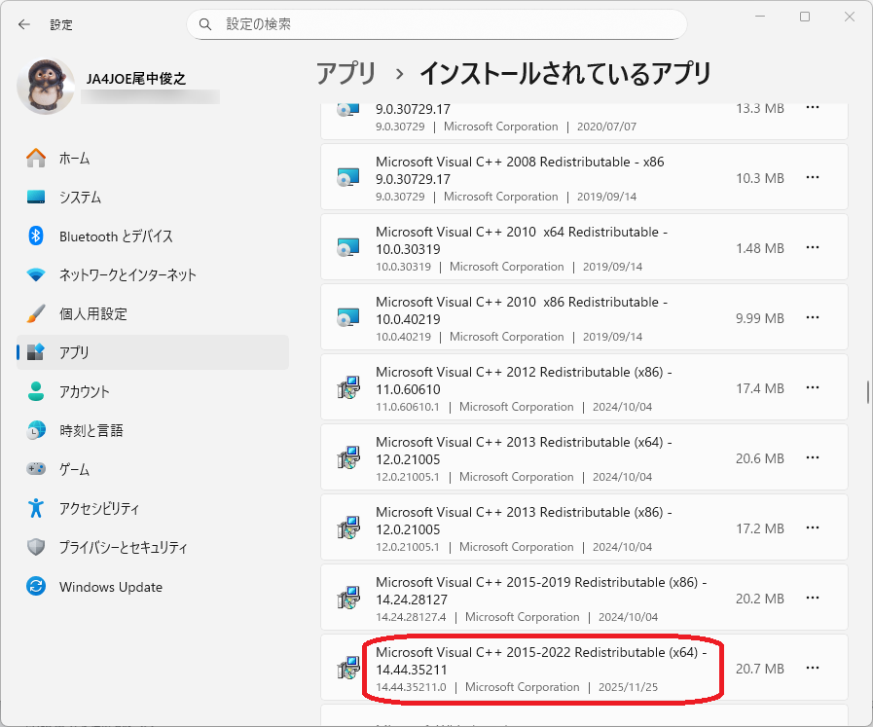The height and width of the screenshot is (727, 873).
Task: Select Visual C++ 2015-2022 Redistributable (x64) title
Action: coord(541,661)
